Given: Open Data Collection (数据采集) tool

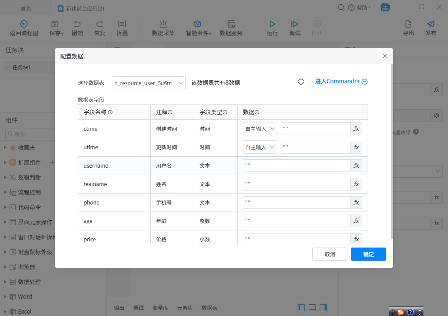Looking at the screenshot, I should pyautogui.click(x=163, y=28).
